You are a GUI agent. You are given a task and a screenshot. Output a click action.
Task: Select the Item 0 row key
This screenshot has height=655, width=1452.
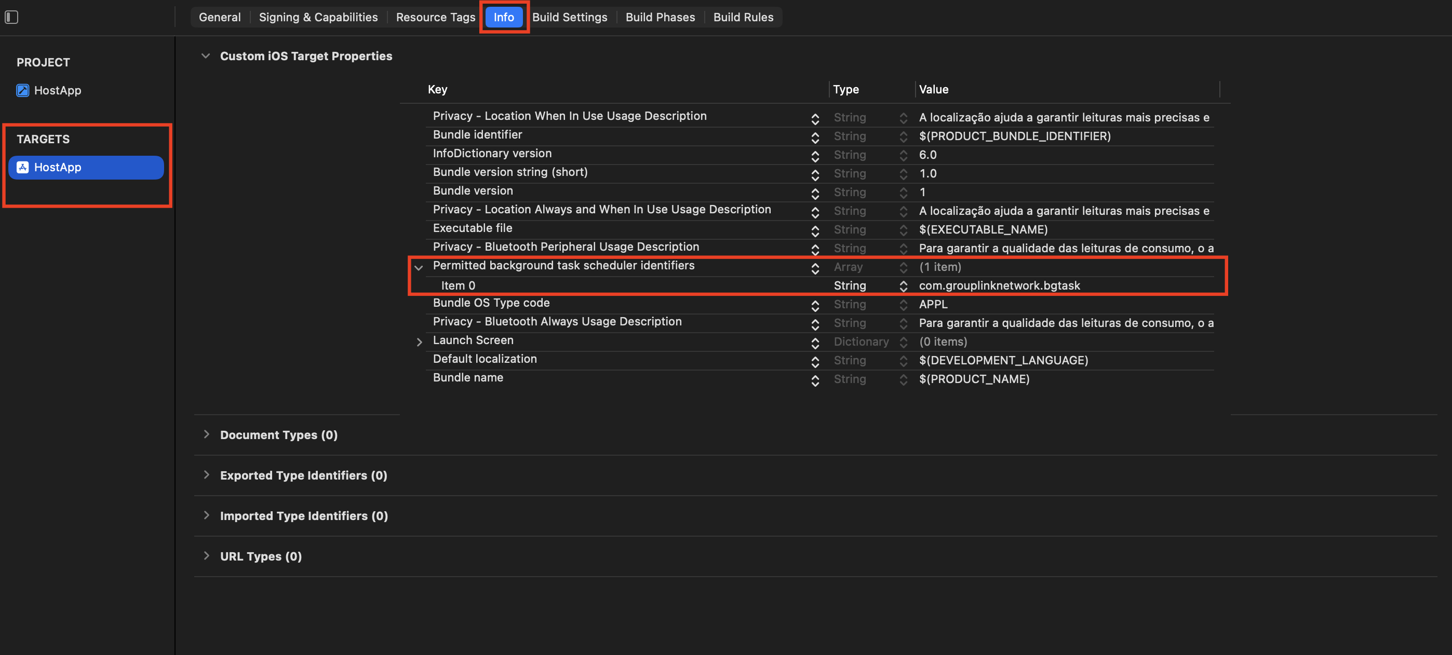(458, 285)
